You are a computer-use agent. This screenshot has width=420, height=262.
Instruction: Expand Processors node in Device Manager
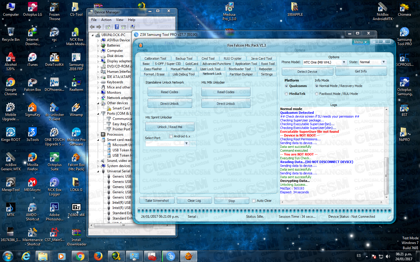(x=98, y=134)
